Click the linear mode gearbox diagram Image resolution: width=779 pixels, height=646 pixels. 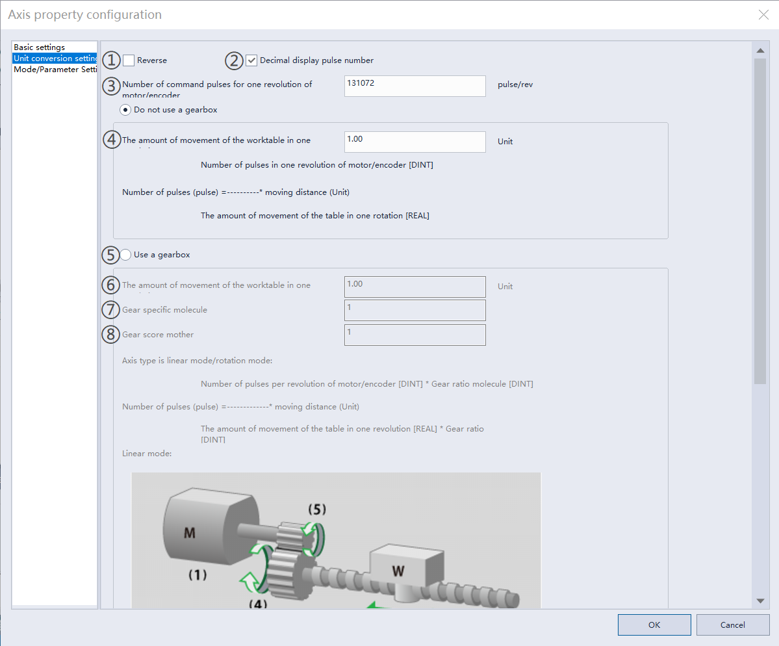336,541
